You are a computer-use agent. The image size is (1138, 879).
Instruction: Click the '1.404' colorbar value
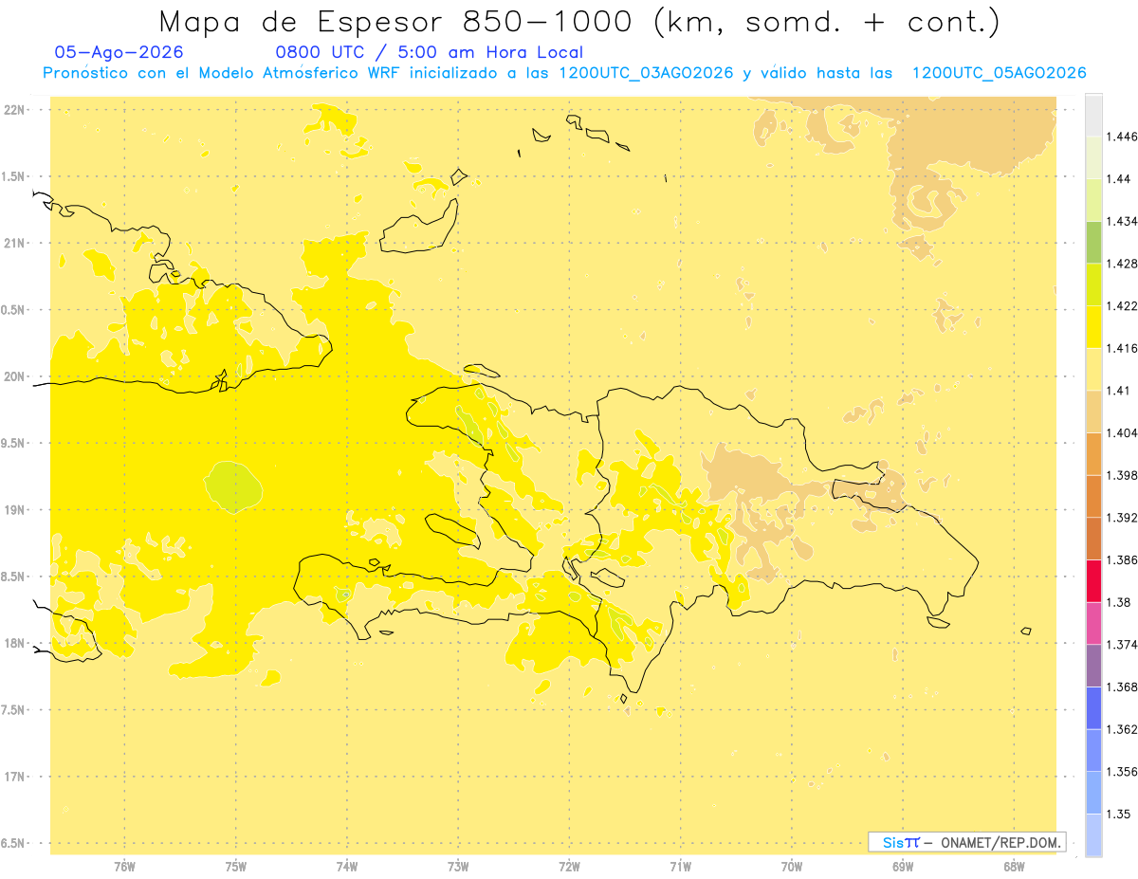1122,432
